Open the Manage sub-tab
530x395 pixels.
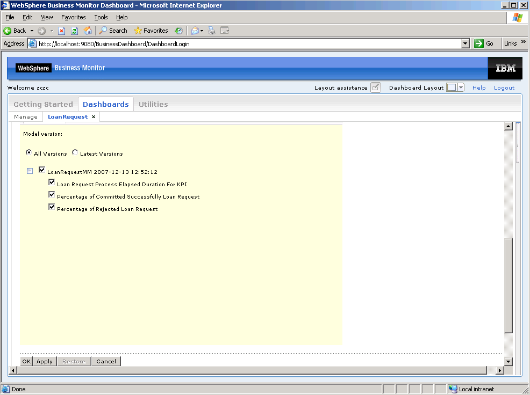click(x=26, y=116)
